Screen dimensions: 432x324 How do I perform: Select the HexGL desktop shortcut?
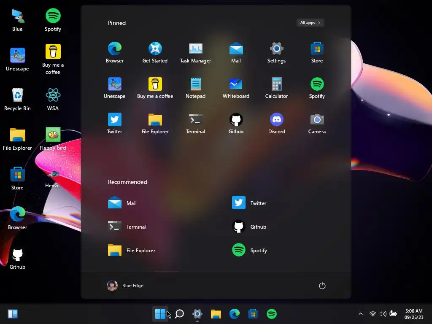pyautogui.click(x=53, y=178)
